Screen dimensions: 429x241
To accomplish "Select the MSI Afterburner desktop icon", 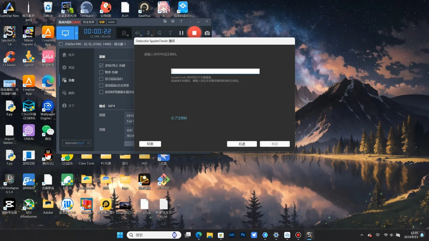I will tap(29, 208).
